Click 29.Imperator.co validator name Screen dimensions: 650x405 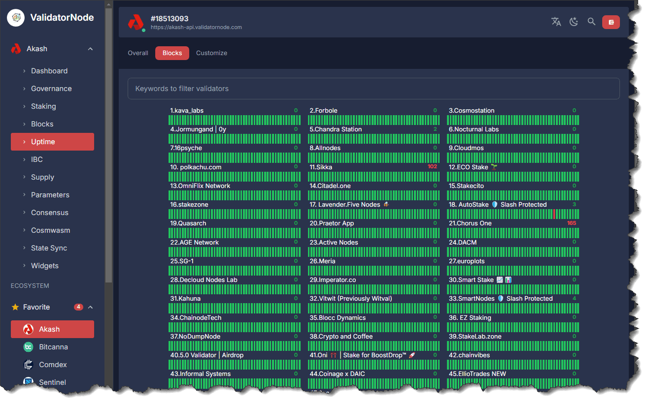(333, 280)
